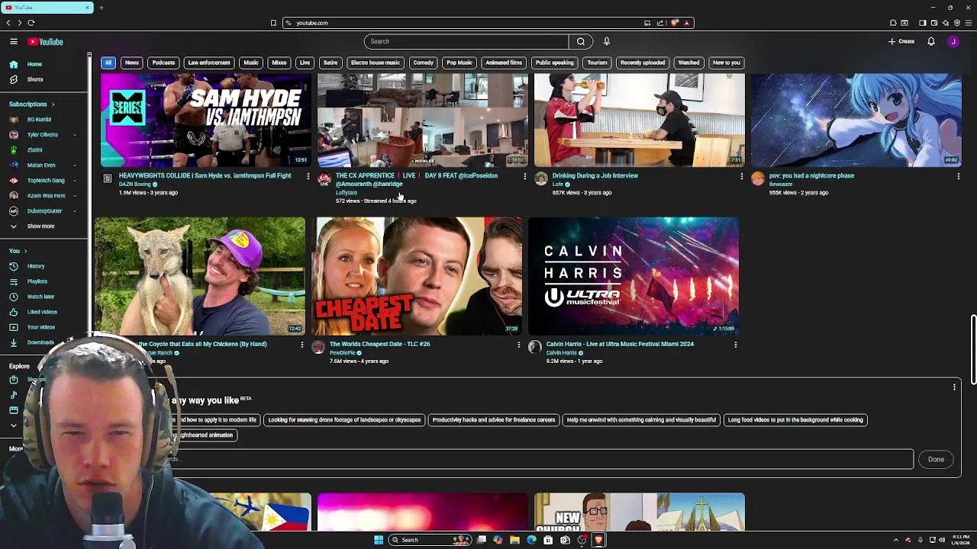Viewport: 977px width, 549px height.
Task: Reload the page with browser refresh
Action: (x=31, y=23)
